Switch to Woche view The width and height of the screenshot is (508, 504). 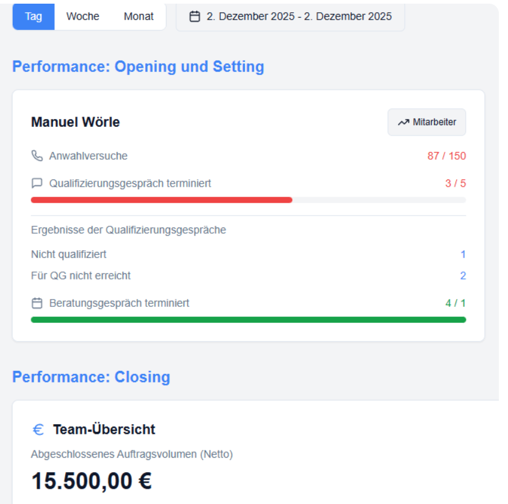coord(82,16)
